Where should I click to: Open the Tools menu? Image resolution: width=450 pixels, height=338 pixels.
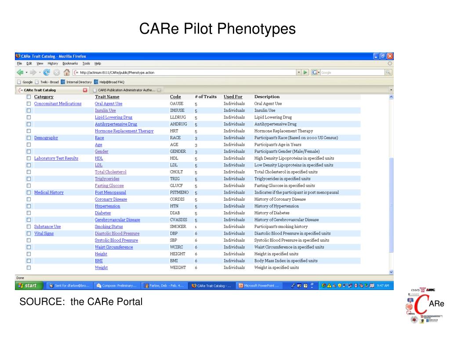click(86, 63)
